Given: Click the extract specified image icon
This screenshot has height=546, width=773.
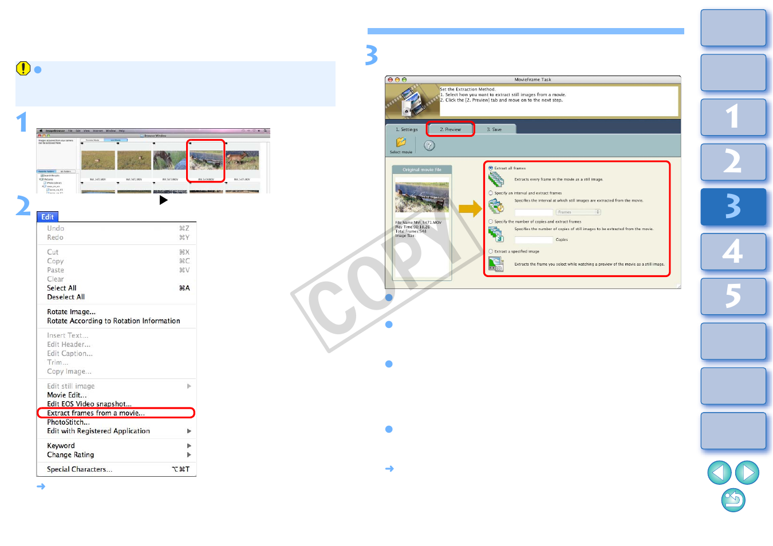Looking at the screenshot, I should point(496,264).
